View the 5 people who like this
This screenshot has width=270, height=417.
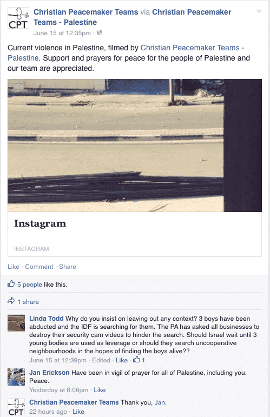[x=30, y=284]
